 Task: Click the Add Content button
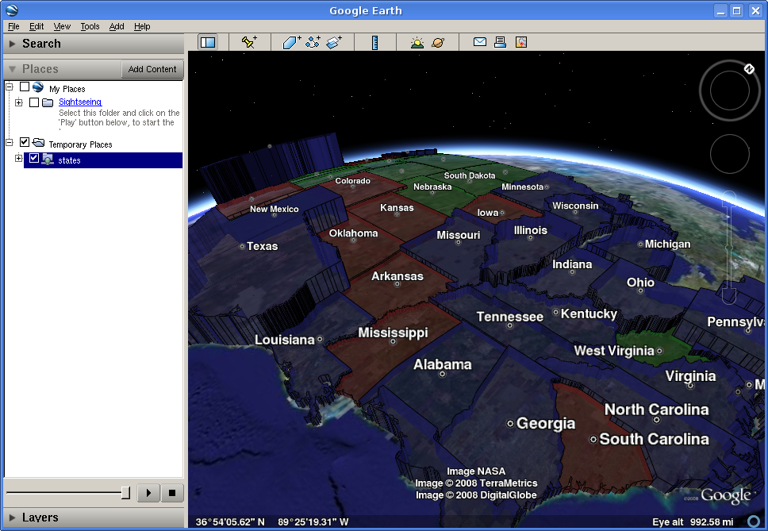(152, 69)
